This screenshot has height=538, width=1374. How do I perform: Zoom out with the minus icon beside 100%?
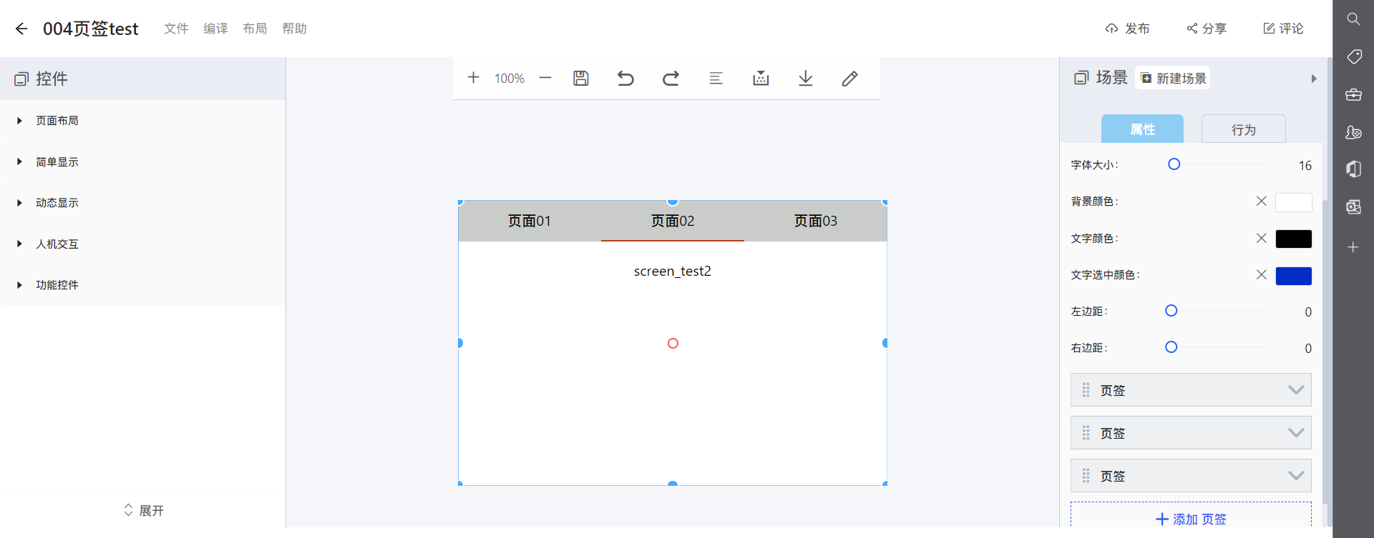[x=545, y=78]
